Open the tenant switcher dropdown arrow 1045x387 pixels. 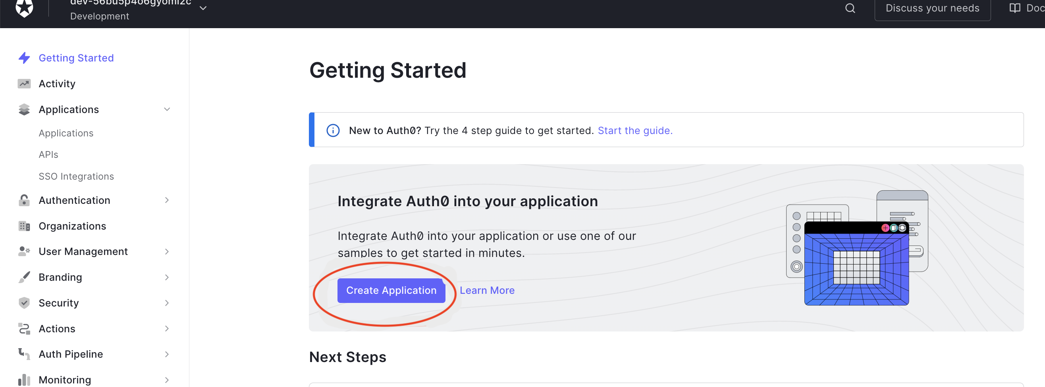[203, 8]
